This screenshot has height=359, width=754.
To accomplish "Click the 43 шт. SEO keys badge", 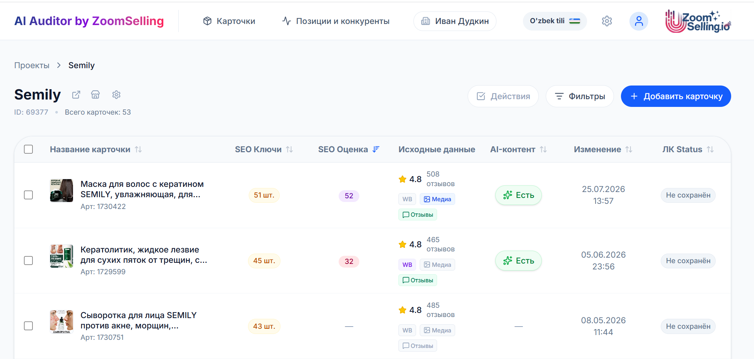I will point(264,326).
